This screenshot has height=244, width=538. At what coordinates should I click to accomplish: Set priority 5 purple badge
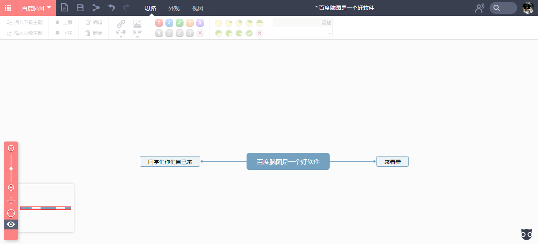200,23
